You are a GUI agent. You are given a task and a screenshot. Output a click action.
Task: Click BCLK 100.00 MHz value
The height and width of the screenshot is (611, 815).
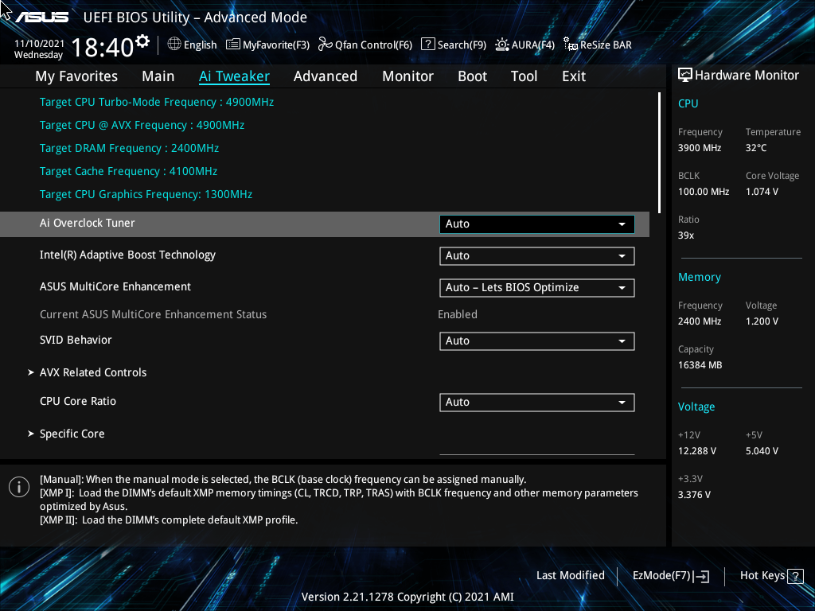tap(704, 192)
